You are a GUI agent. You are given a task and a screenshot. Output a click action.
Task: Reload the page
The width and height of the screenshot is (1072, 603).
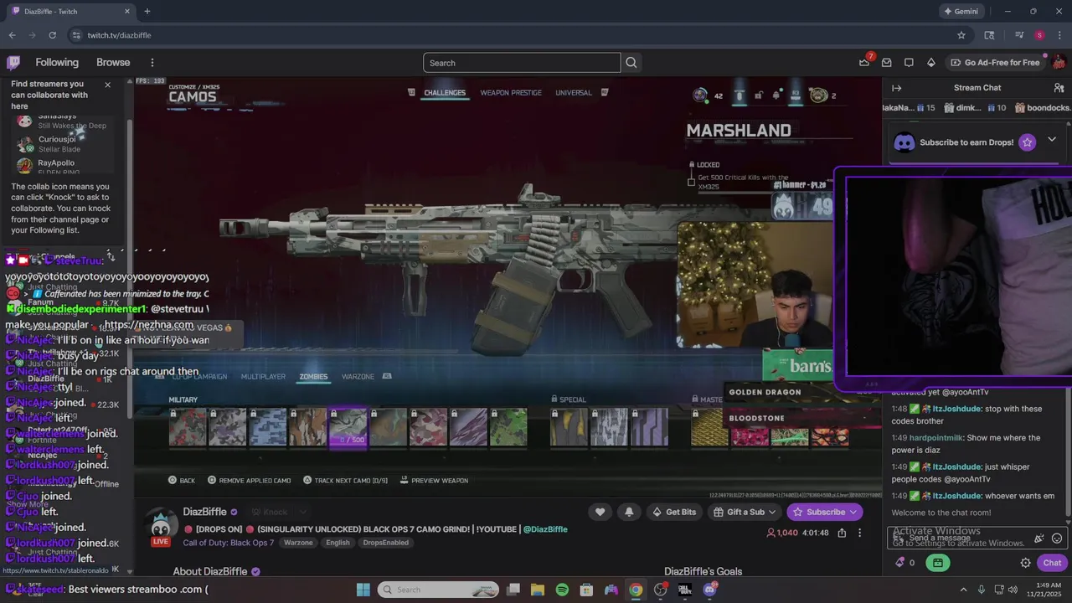(52, 35)
